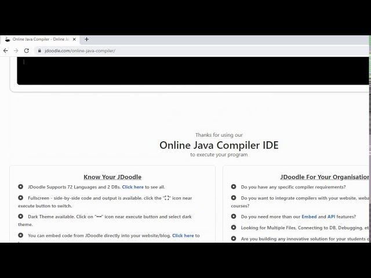This screenshot has height=278, width=371.
Task: Open a new tab with plus icon
Action: click(86, 39)
